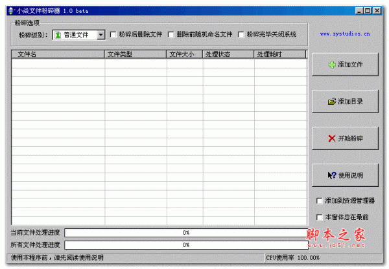This screenshot has height=269, width=389.
Task: Click the 处理状态 column header
Action: pyautogui.click(x=228, y=54)
